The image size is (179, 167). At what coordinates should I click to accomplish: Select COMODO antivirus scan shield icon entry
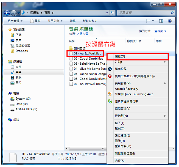(135, 76)
